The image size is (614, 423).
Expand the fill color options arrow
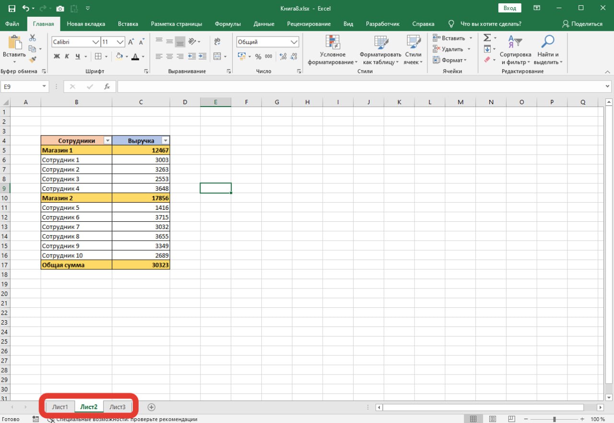(x=126, y=57)
